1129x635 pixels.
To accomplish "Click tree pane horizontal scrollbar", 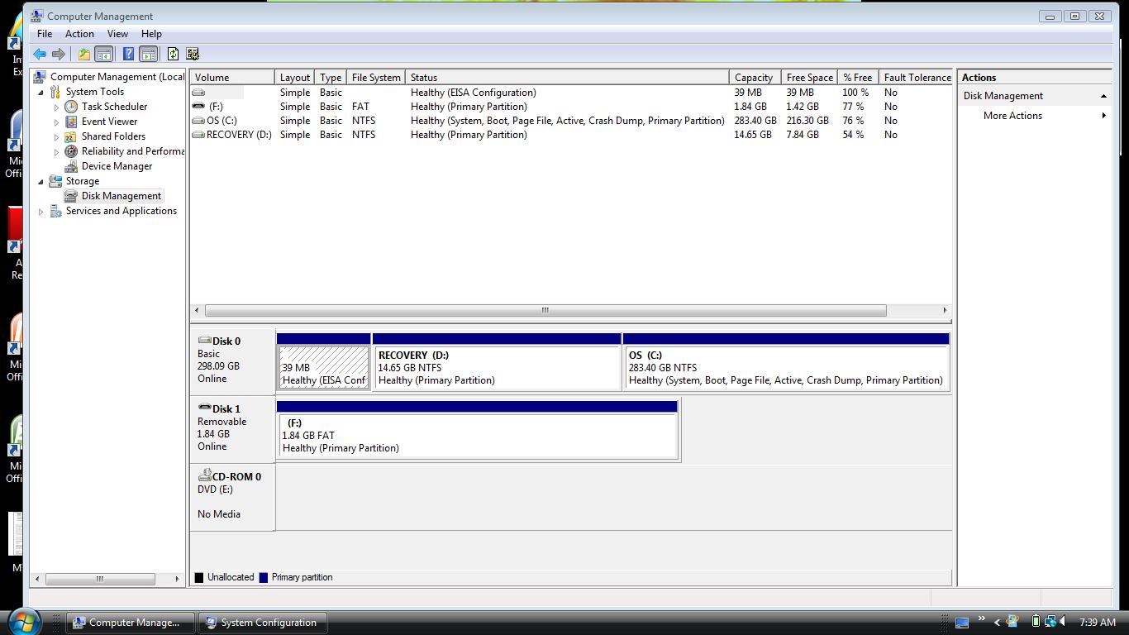I will [x=100, y=579].
